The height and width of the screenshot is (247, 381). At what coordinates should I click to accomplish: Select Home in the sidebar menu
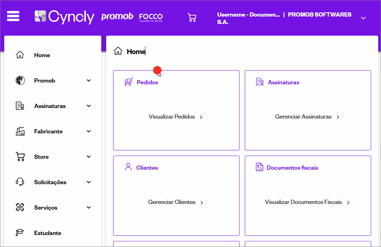(x=42, y=55)
